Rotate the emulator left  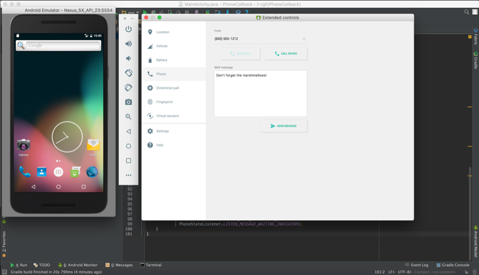tap(129, 73)
